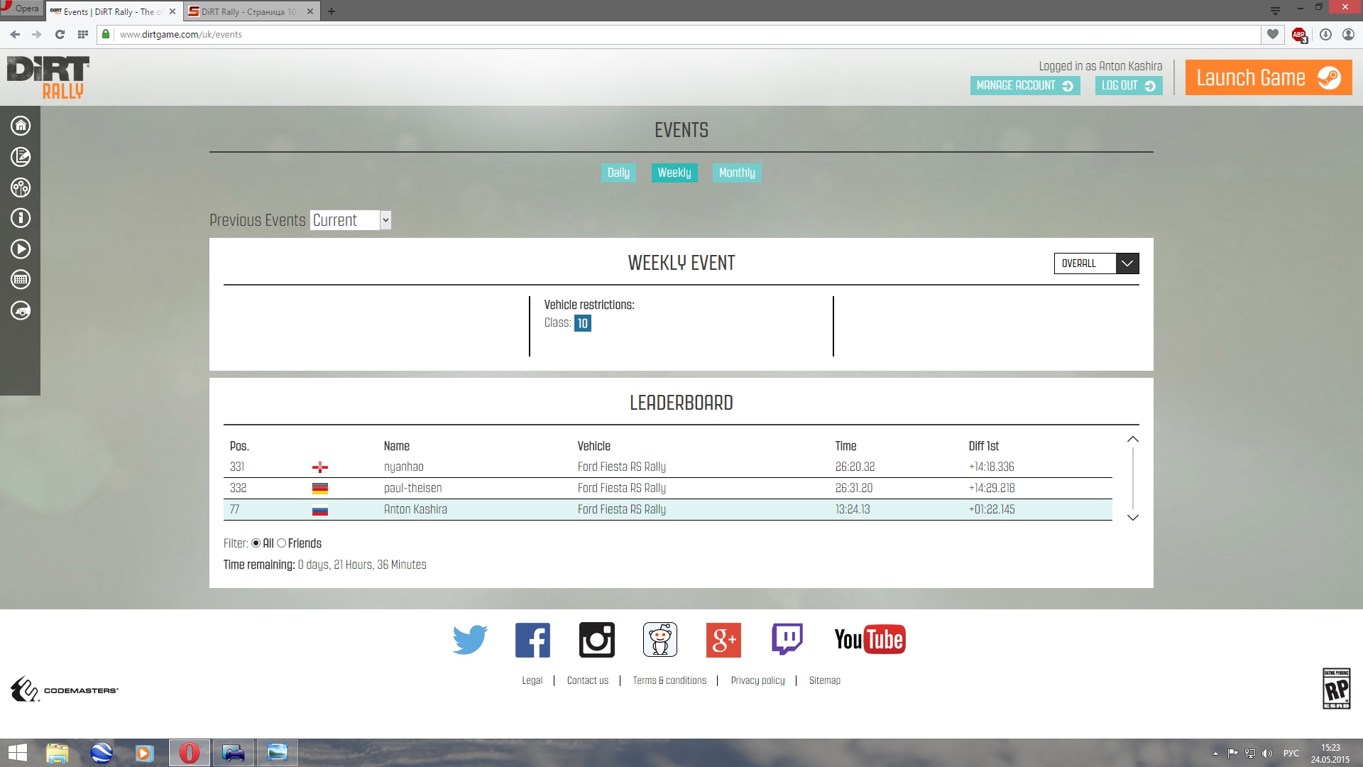
Task: Open the Instagram camera icon
Action: point(597,640)
